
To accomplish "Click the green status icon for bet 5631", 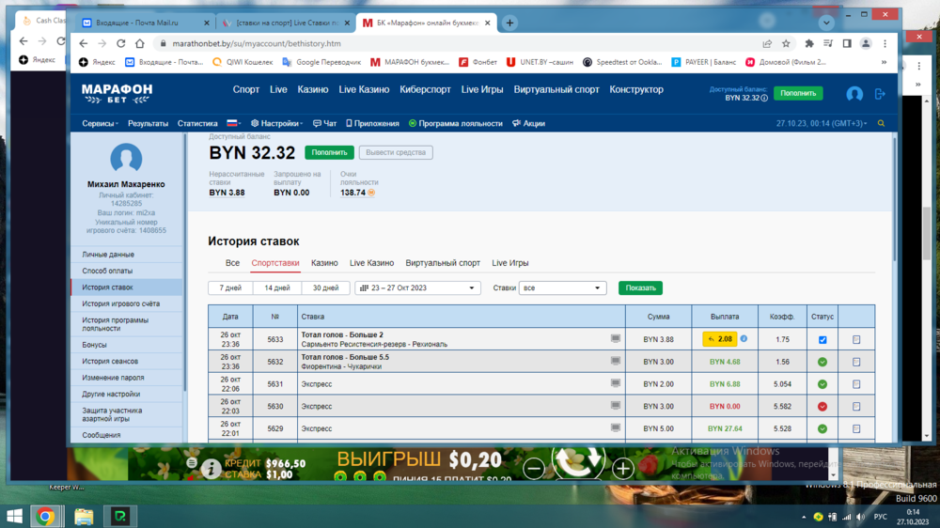I will coord(822,384).
